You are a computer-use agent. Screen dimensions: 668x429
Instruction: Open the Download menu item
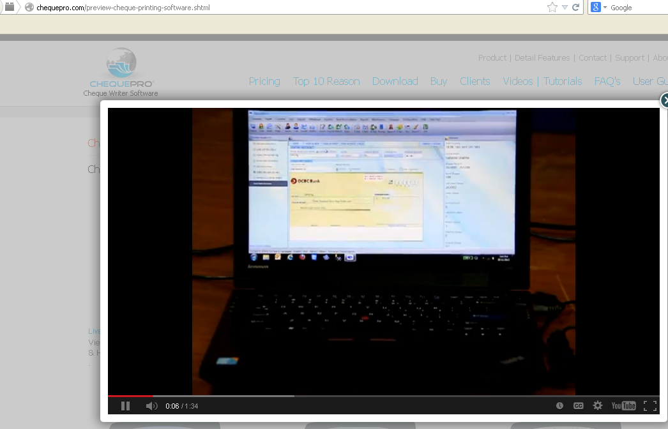395,81
